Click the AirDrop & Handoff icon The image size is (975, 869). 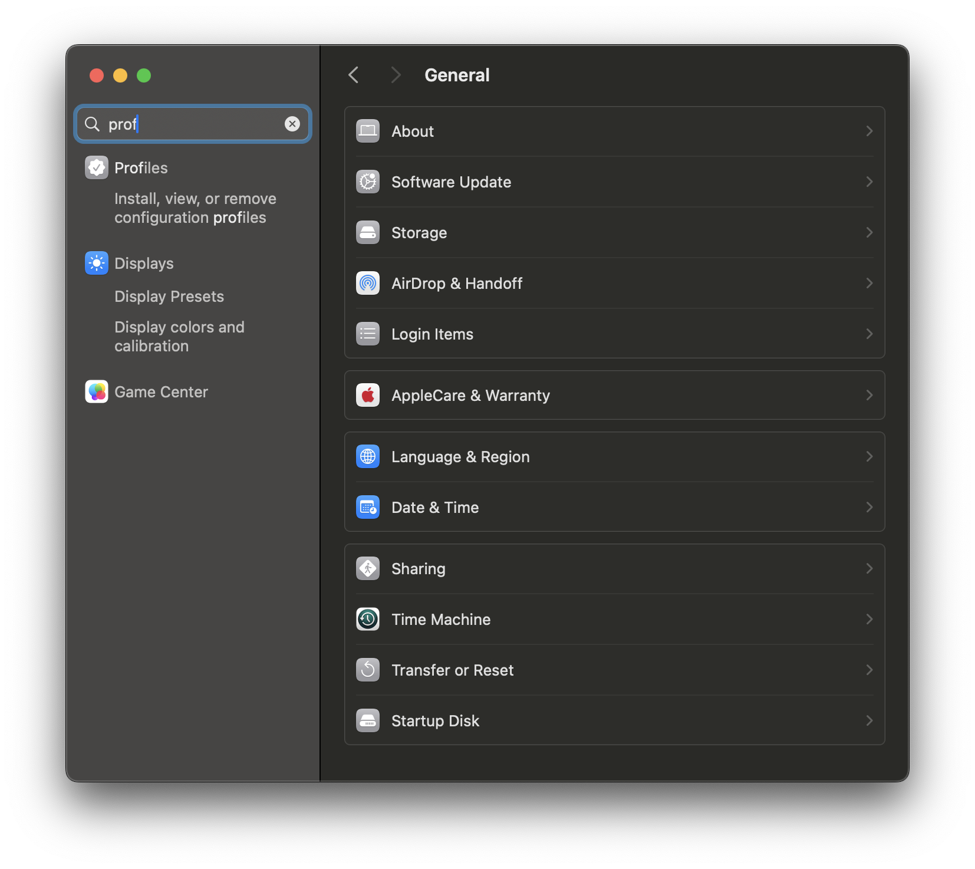368,283
